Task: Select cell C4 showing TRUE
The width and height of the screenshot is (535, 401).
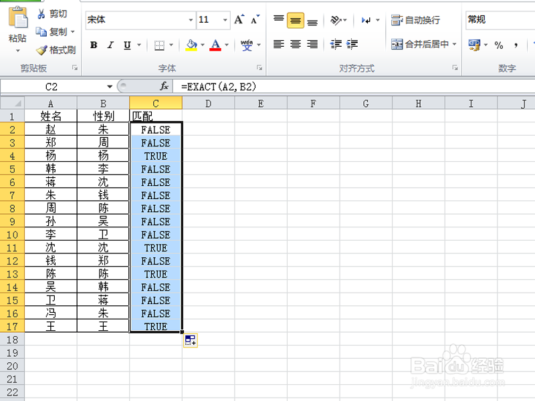Action: pos(156,156)
